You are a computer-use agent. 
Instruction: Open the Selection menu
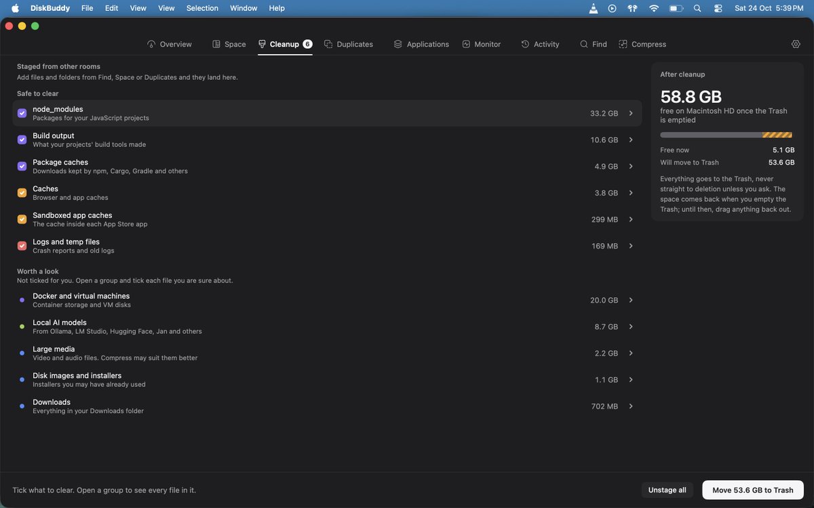[x=202, y=8]
